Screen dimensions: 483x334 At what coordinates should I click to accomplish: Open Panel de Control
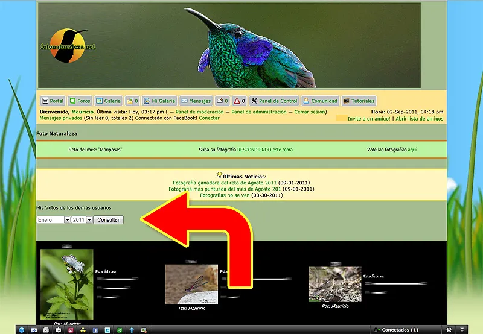pyautogui.click(x=274, y=101)
